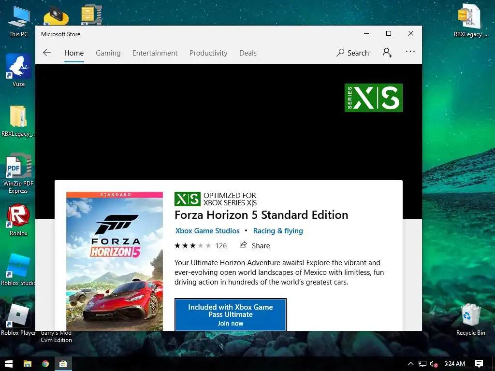Click Included with Xbox Game Pass Join now
Viewport: 495px width, 371px height.
(231, 314)
